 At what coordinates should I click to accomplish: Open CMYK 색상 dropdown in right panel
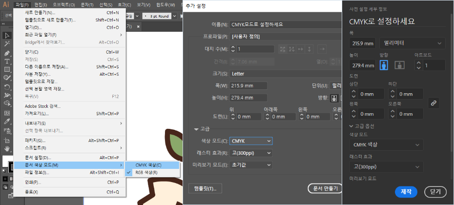[386, 145]
